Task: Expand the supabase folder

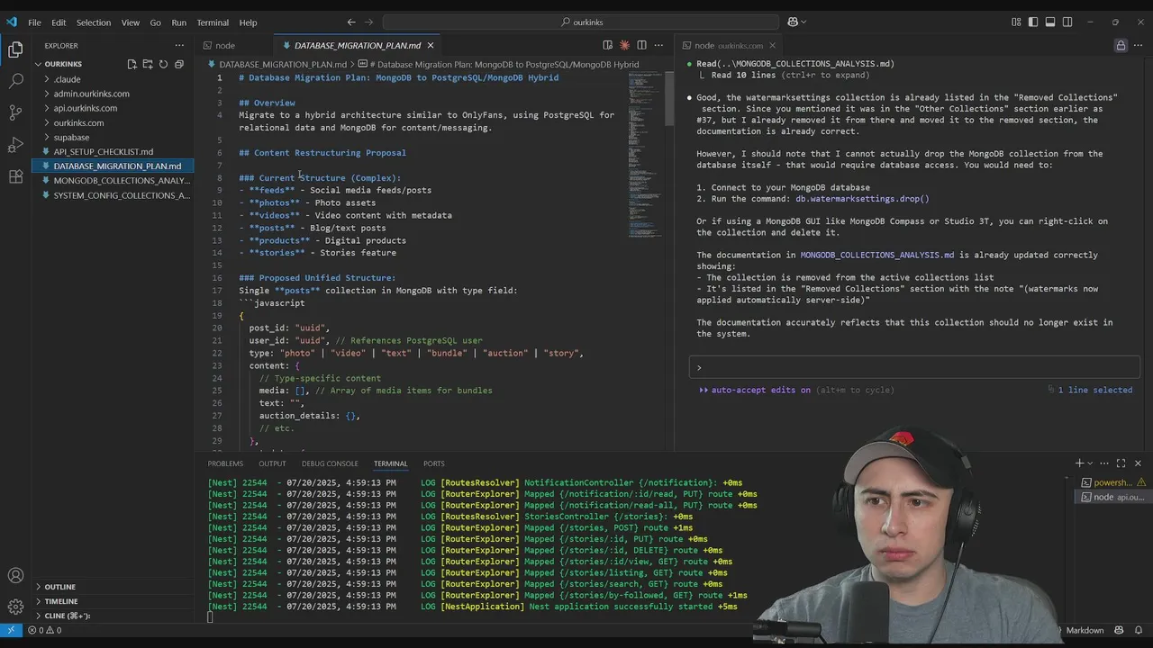Action: point(113,137)
